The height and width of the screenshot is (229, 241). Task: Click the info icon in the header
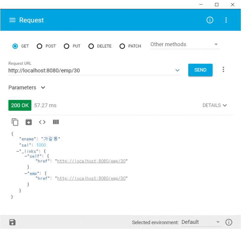[x=210, y=20]
